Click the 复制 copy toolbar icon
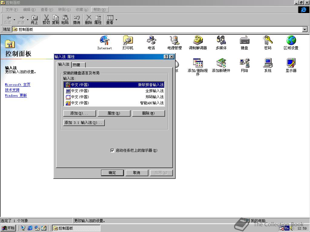 click(56, 20)
